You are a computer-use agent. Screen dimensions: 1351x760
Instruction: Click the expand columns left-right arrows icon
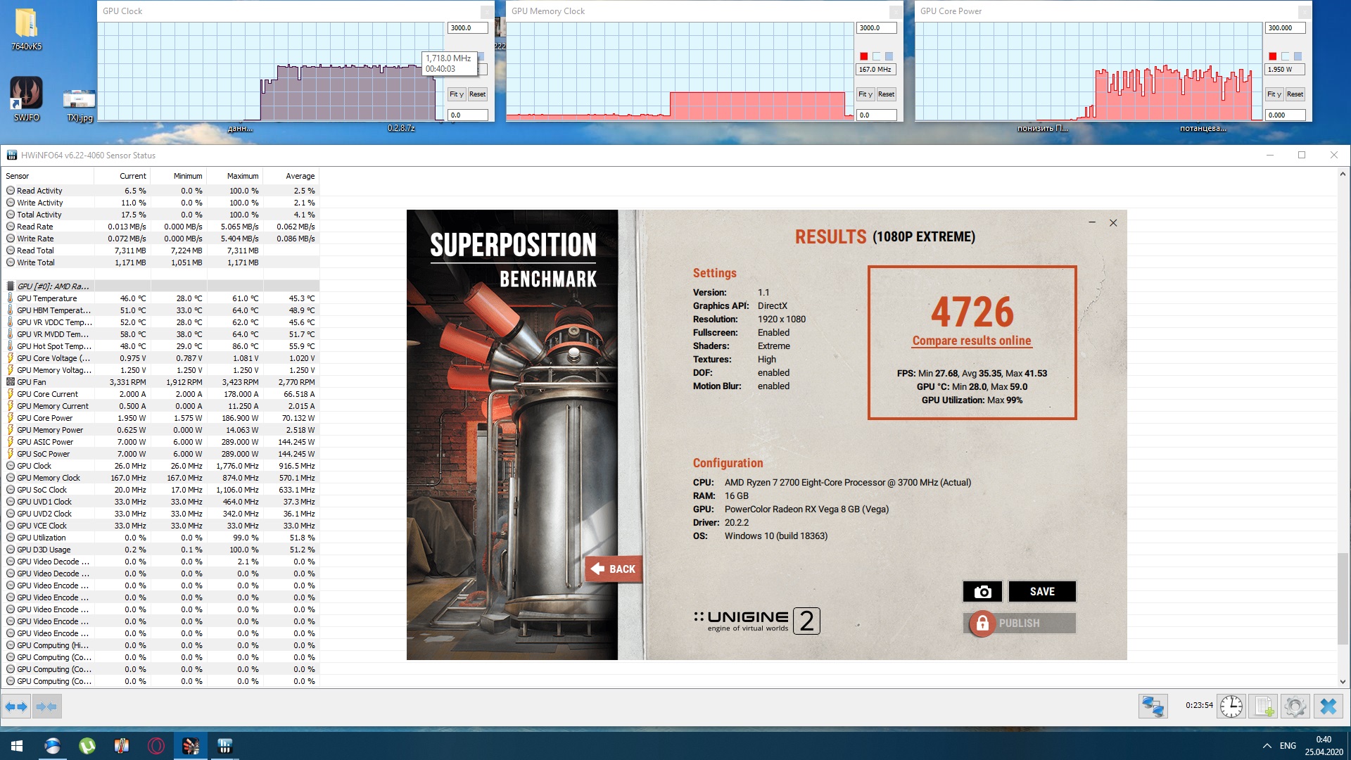tap(16, 707)
